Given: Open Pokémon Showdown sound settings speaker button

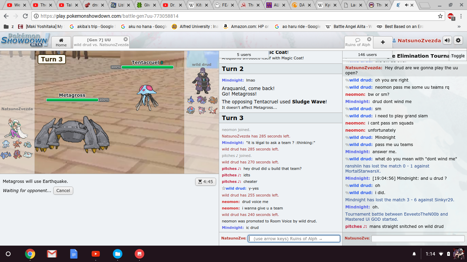Looking at the screenshot, I should (447, 40).
